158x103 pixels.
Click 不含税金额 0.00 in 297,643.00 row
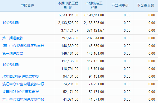tap(152, 38)
